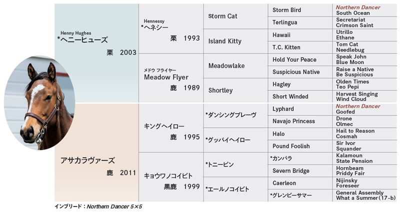Click the Storm Bird cell
Viewport: 400px width, 212px height.
(300, 10)
